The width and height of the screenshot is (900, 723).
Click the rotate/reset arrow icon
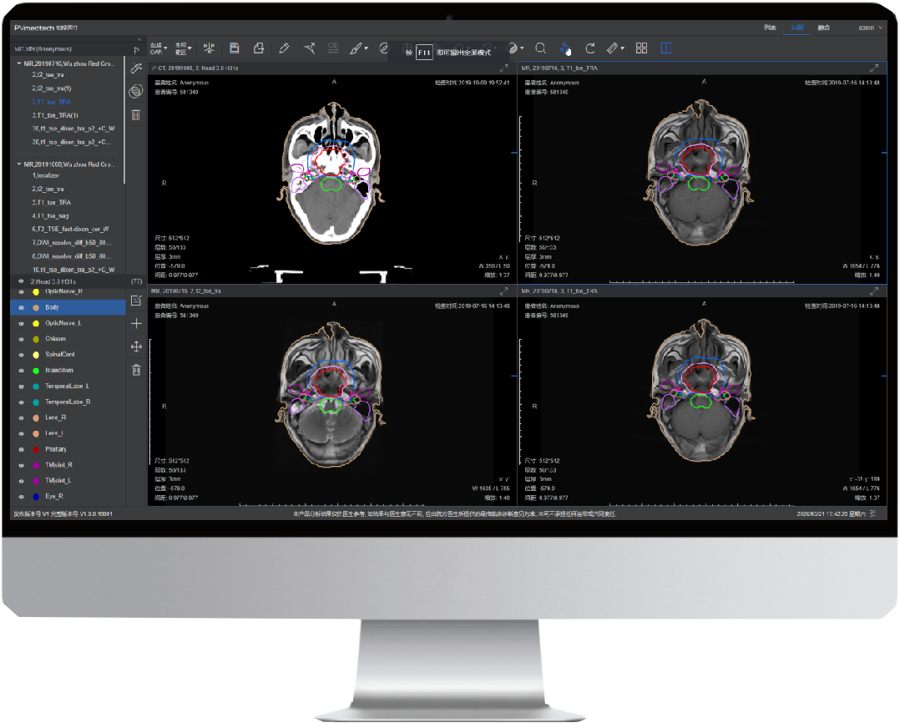coord(590,48)
